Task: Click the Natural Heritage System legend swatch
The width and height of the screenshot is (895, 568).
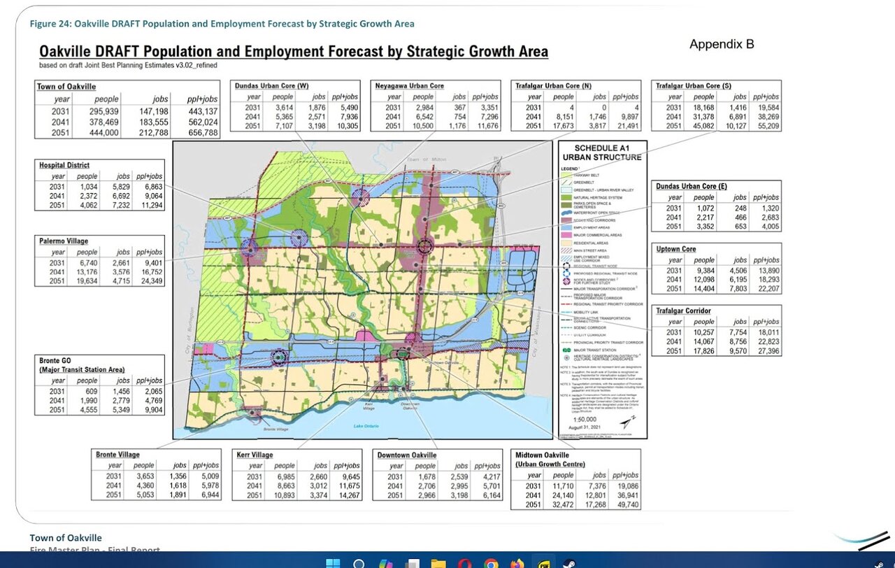Action: (x=565, y=199)
